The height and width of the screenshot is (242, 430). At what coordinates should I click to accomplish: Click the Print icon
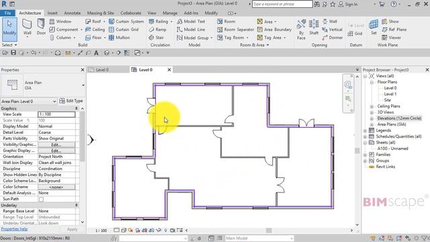click(x=58, y=52)
